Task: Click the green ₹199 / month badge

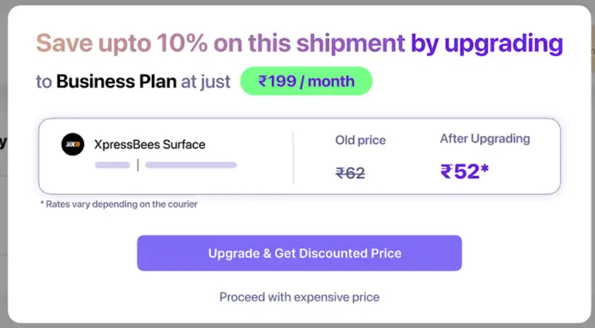Action: (306, 81)
